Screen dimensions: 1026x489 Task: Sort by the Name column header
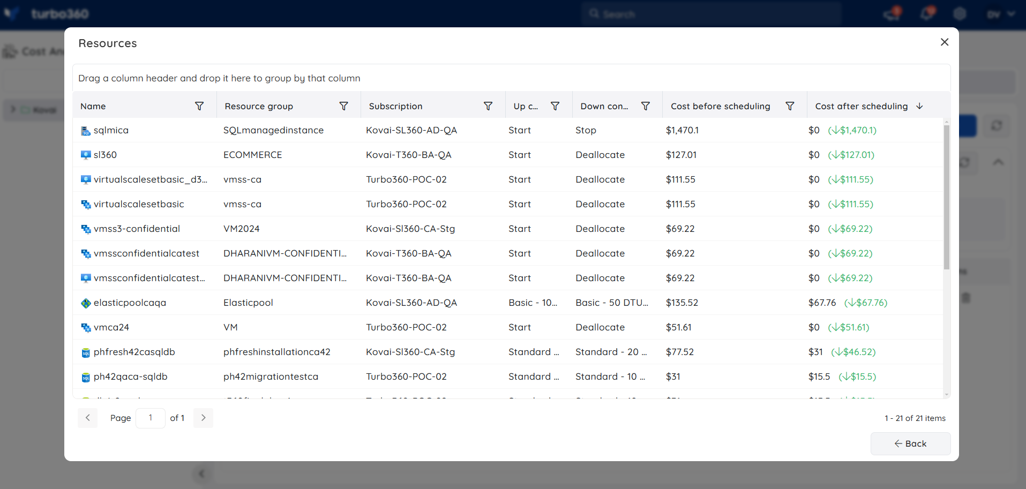[93, 106]
